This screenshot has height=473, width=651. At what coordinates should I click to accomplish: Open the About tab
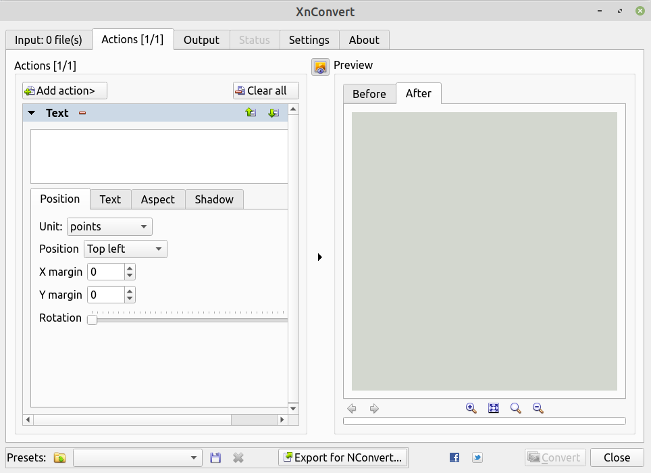364,40
